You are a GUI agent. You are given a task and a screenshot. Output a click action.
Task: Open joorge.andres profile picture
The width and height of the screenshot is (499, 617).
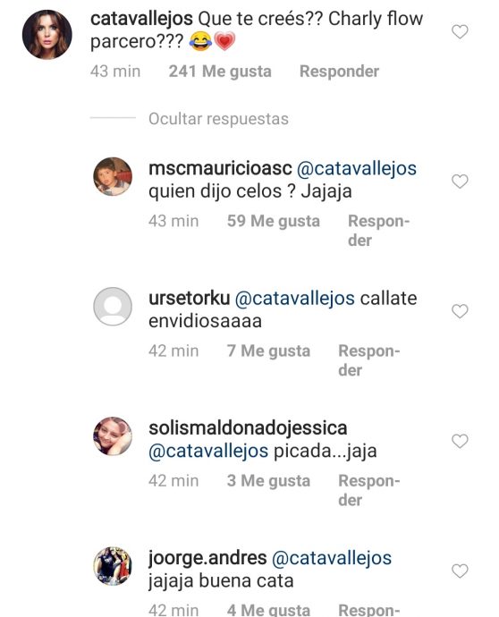tap(113, 566)
